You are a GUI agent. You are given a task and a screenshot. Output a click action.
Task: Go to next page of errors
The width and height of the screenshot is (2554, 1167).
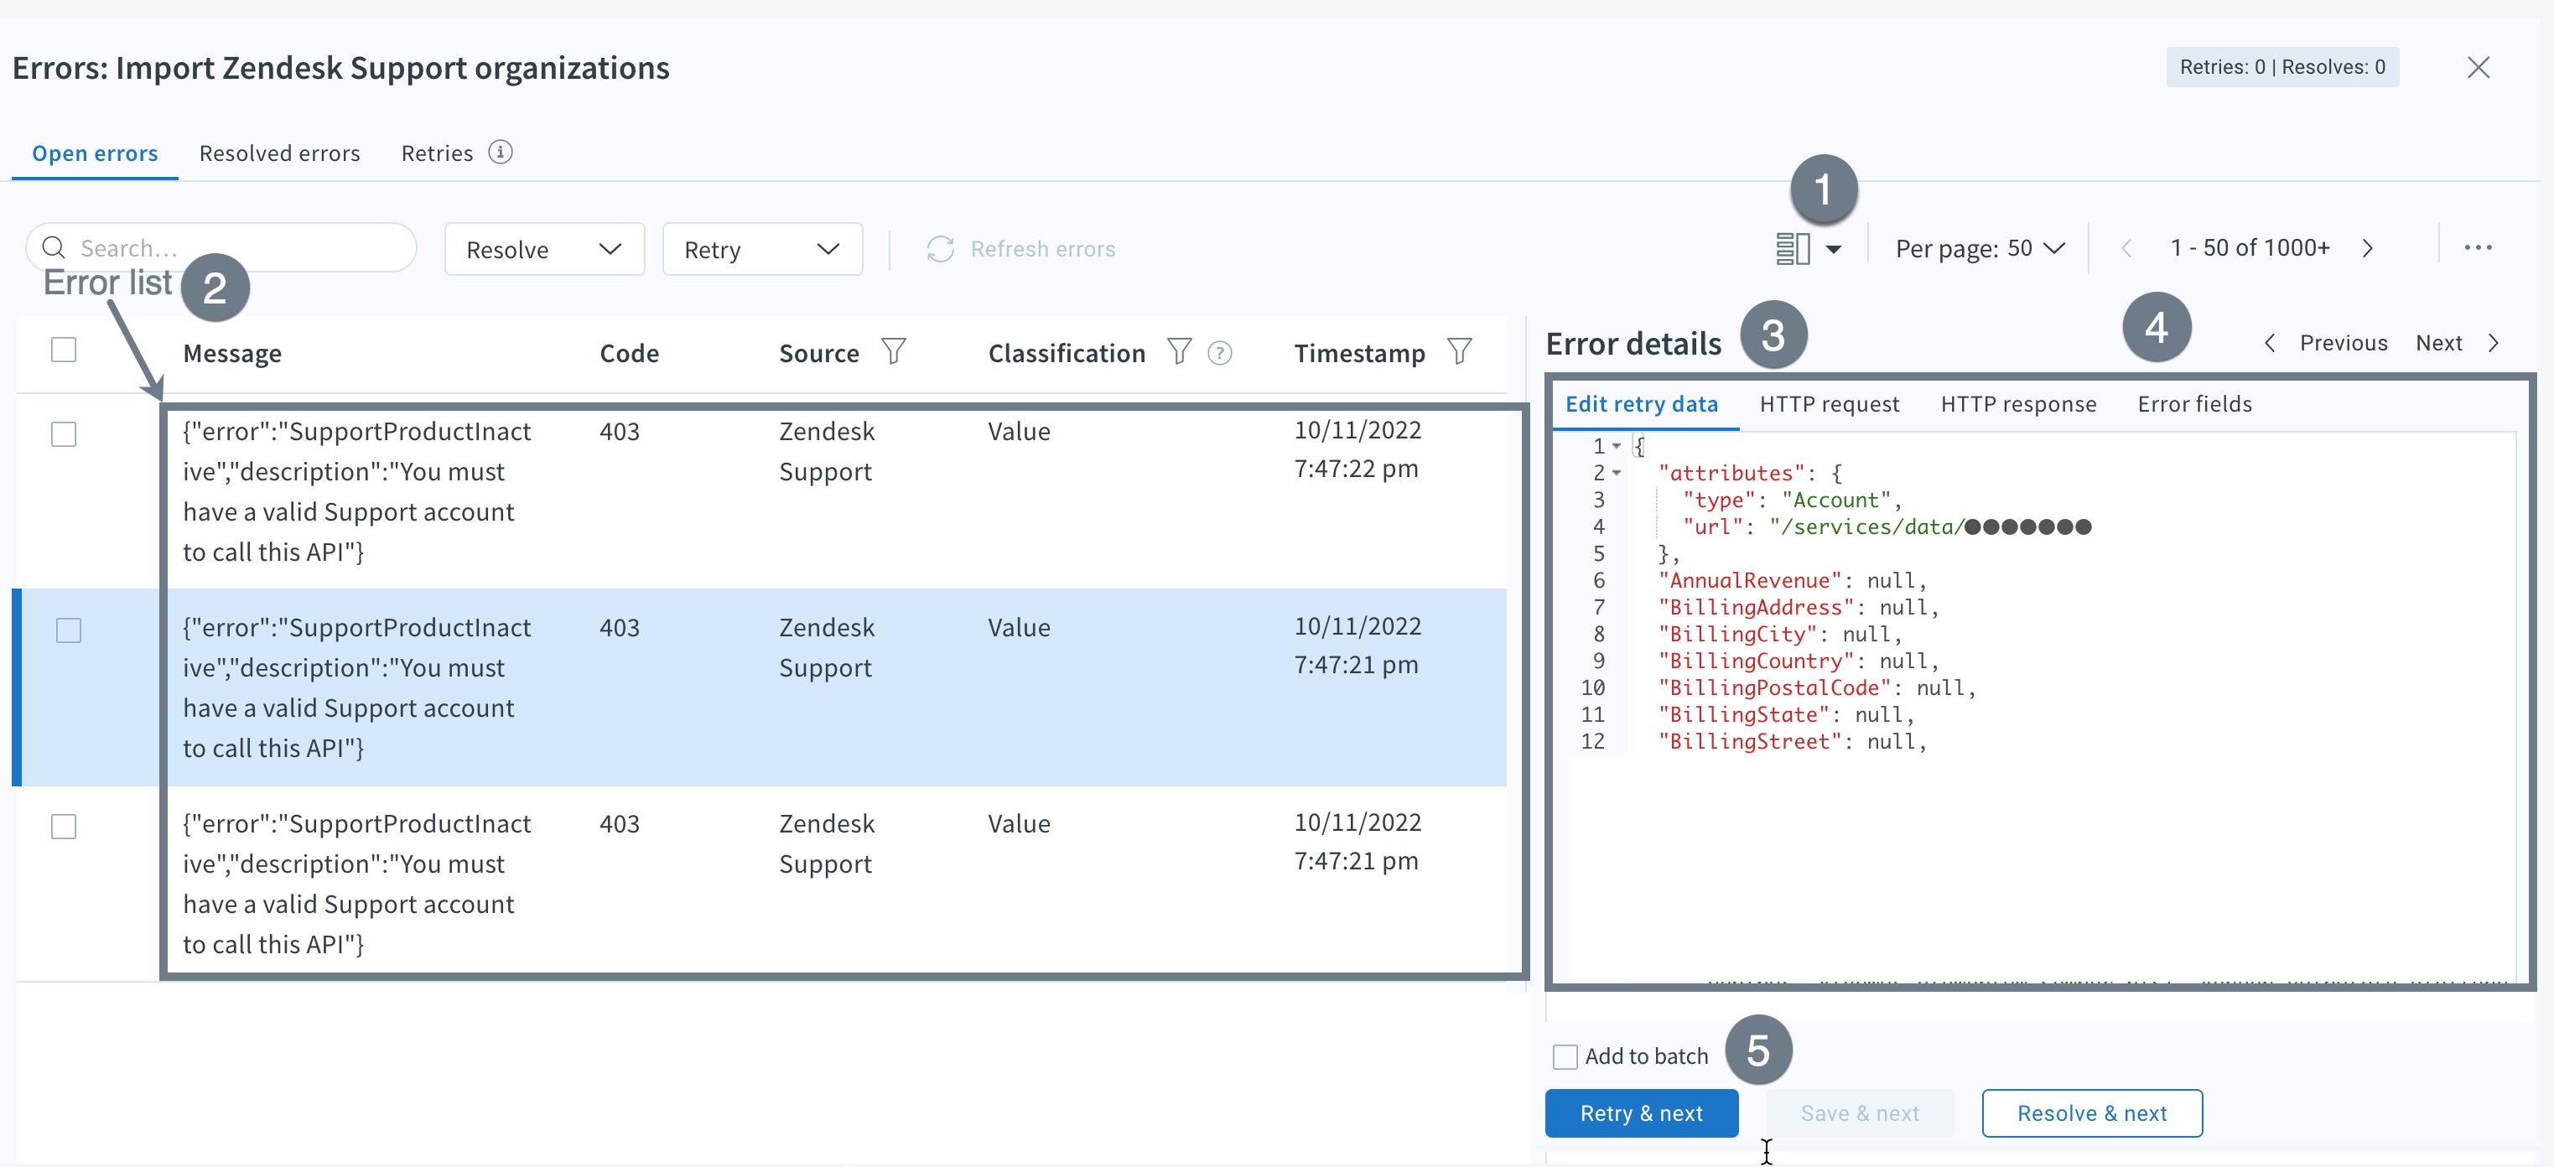[x=2368, y=248]
